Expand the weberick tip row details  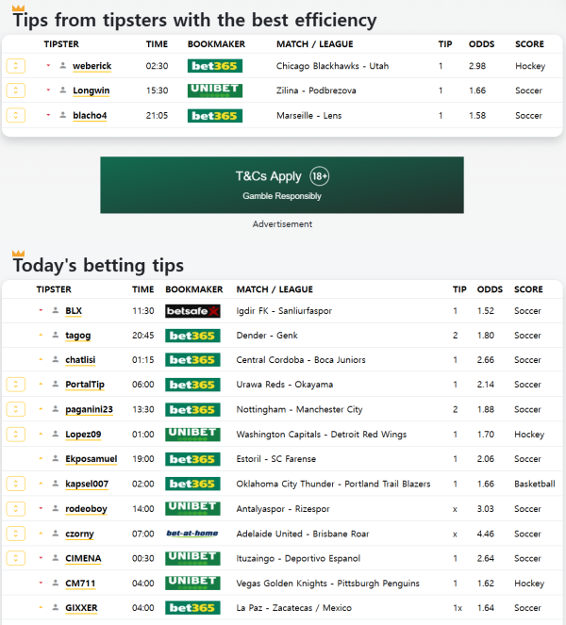(x=15, y=66)
